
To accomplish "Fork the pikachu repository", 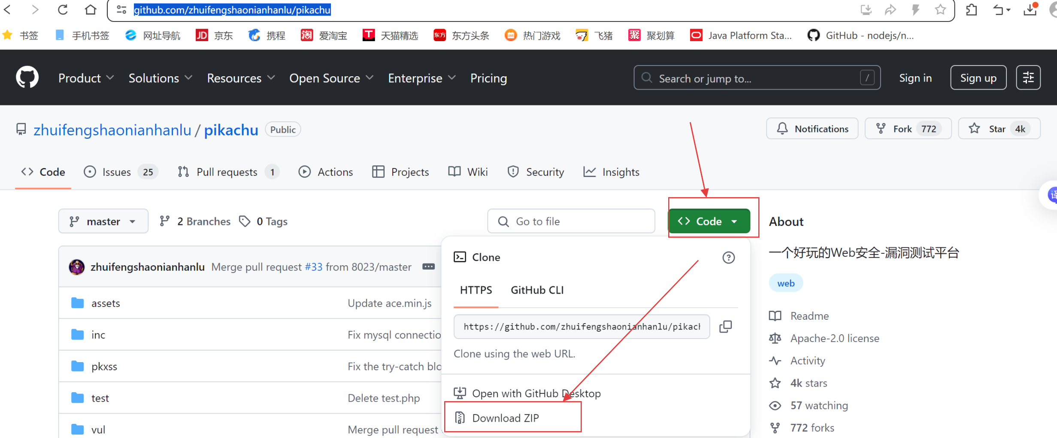I will [x=908, y=129].
